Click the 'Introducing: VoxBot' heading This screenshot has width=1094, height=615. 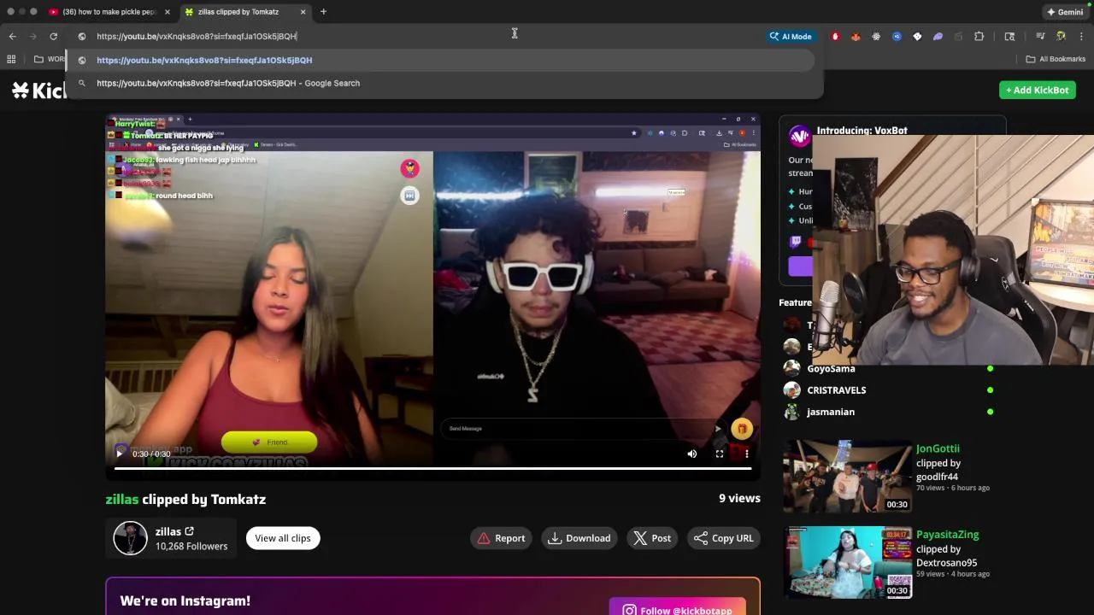(862, 131)
